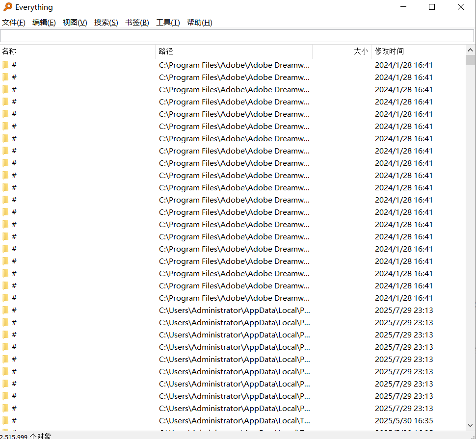Open the 书签(B) menu
Screen dimensions: 476x439
tap(137, 23)
